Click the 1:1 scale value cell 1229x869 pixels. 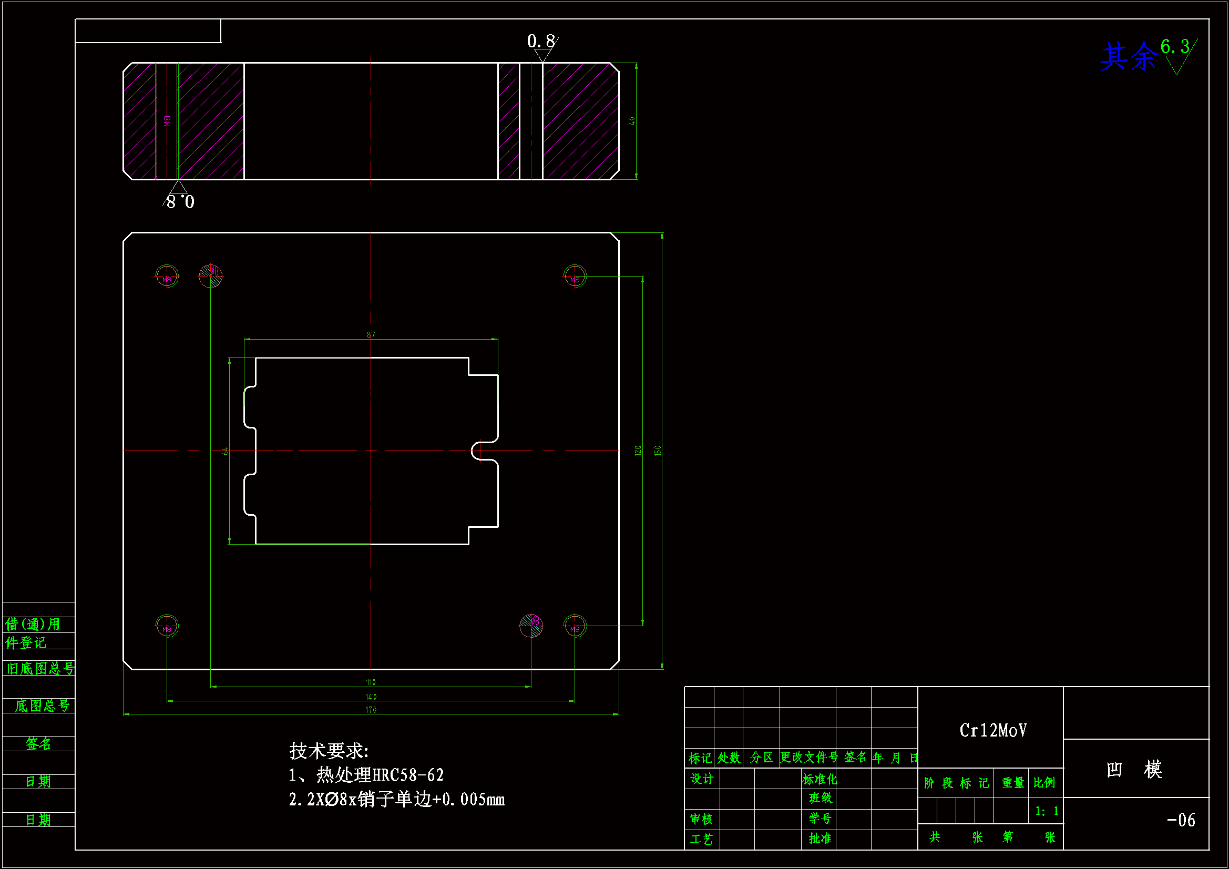click(1047, 811)
